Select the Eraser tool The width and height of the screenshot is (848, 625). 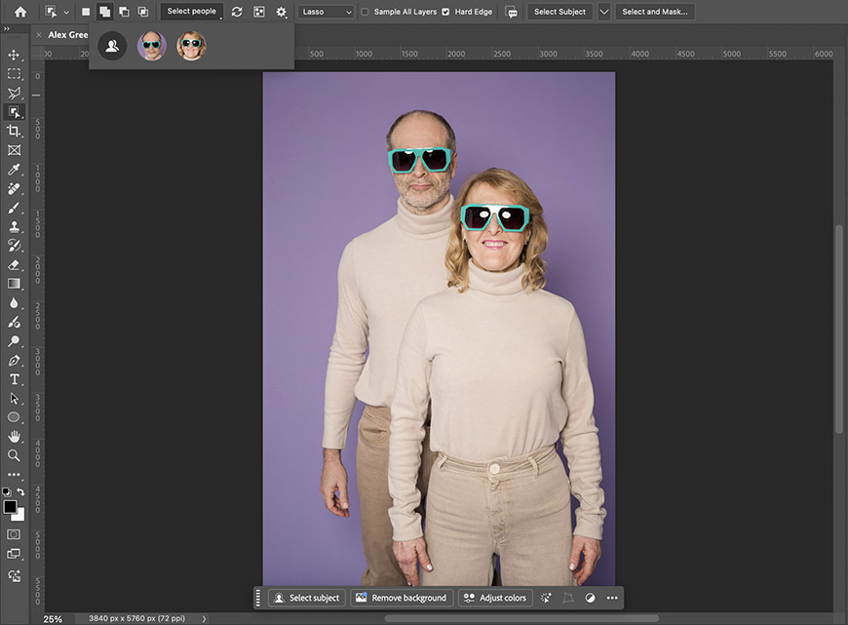[14, 264]
